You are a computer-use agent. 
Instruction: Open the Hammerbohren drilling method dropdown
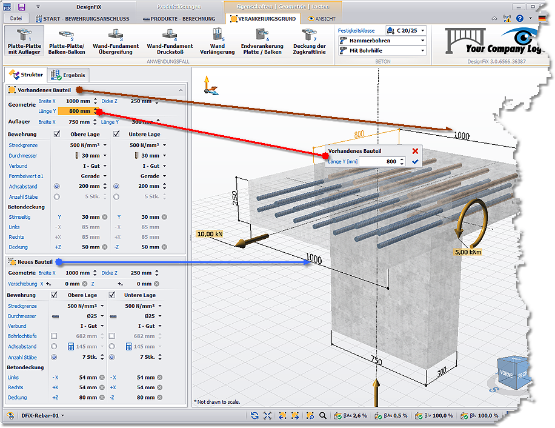click(382, 41)
